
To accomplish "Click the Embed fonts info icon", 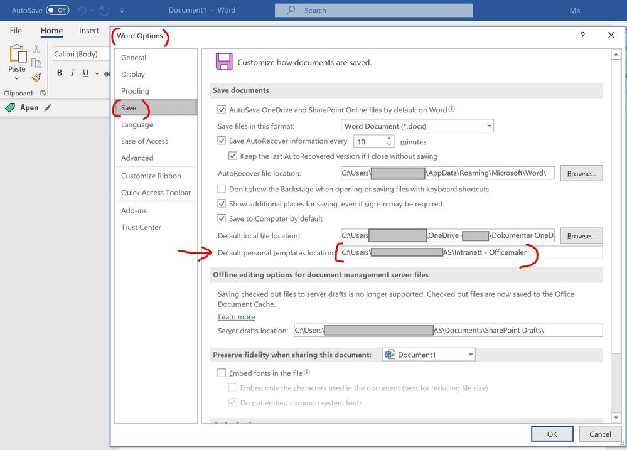I will tap(307, 372).
